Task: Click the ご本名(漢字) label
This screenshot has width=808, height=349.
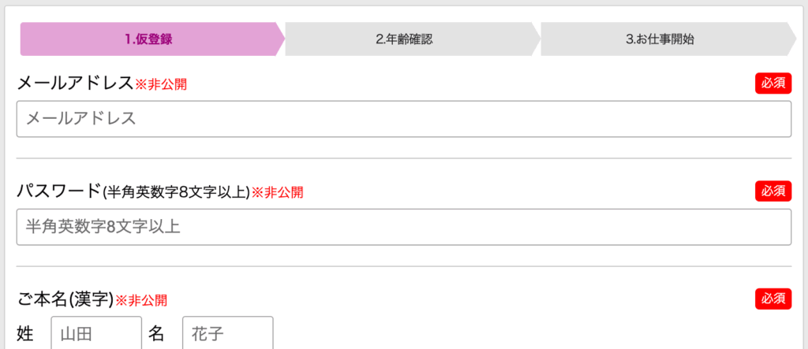Action: pos(65,299)
